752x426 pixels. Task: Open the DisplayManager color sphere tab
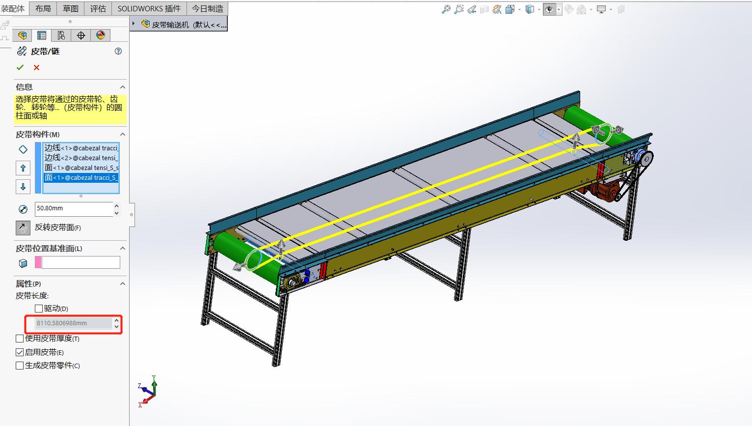point(101,35)
